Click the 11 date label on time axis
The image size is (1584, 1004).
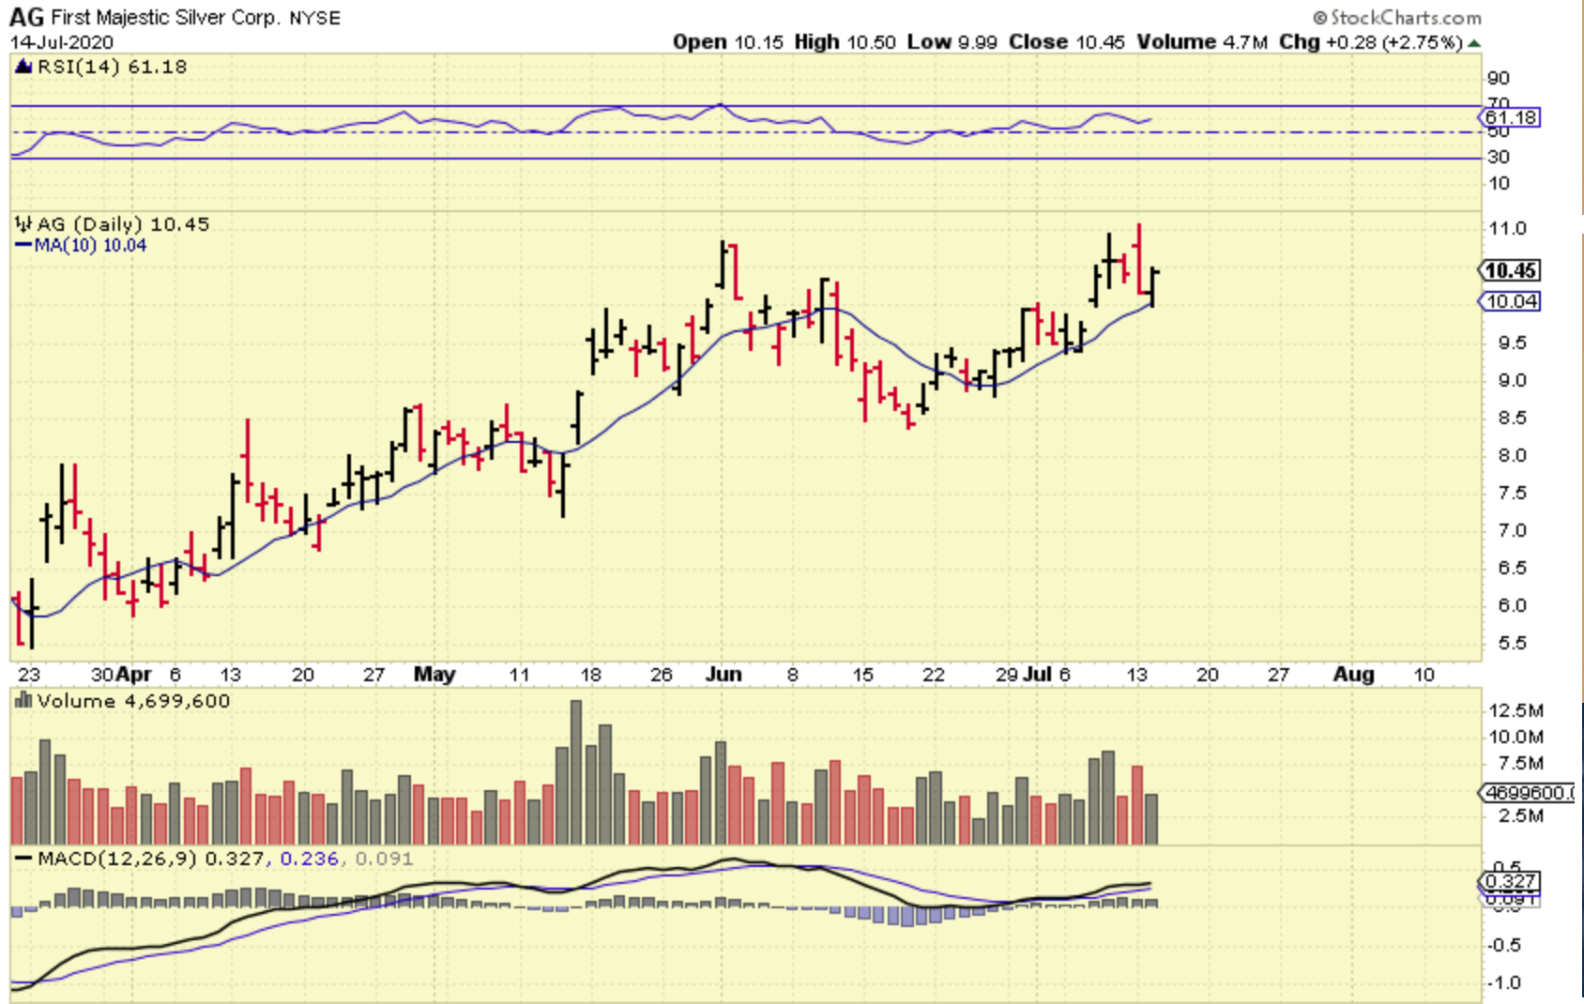pos(519,674)
